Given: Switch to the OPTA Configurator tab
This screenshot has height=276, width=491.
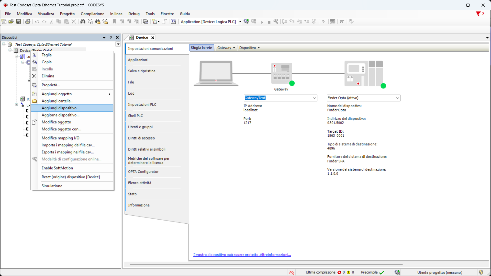Looking at the screenshot, I should click(143, 172).
